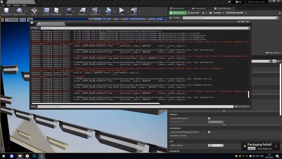The width and height of the screenshot is (282, 159).
Task: Click the Launch toolbar button
Action: 134,11
